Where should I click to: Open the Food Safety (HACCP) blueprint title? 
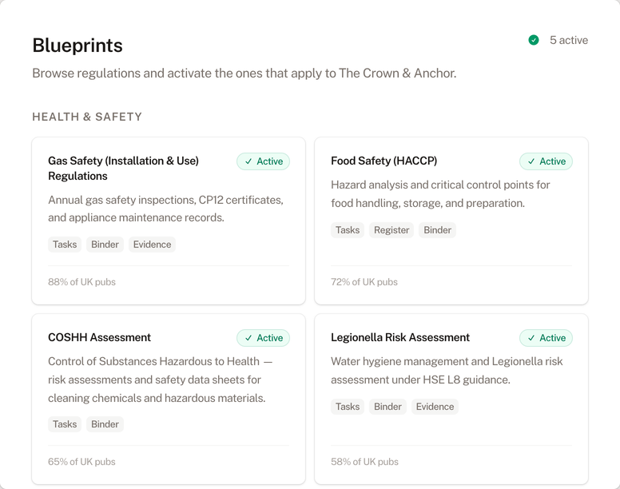pos(384,161)
